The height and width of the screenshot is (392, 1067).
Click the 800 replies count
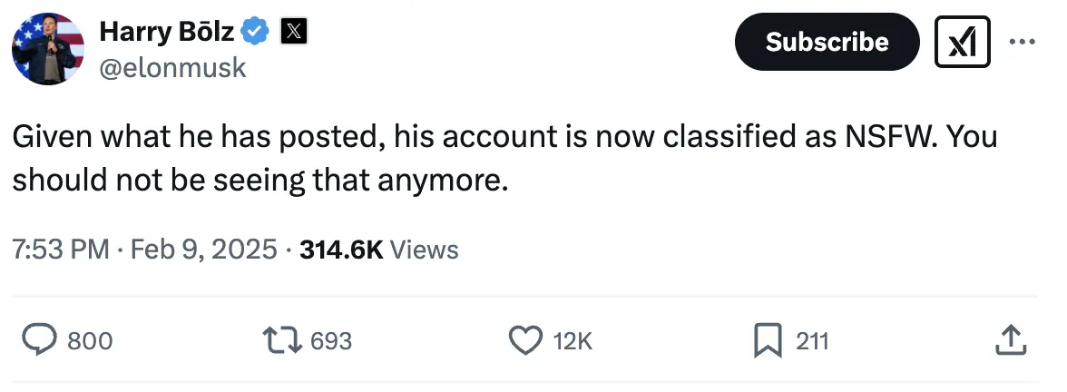coord(91,341)
